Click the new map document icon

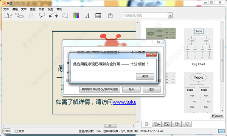pos(8,15)
